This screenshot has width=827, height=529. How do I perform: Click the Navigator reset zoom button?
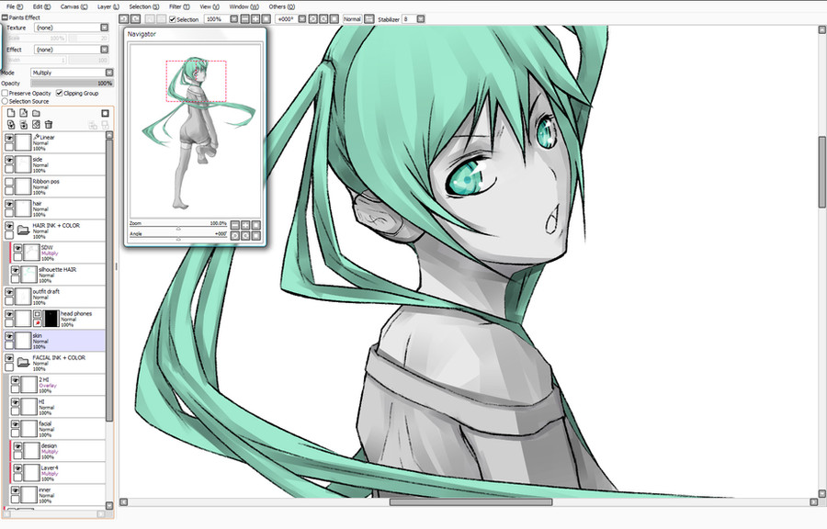tap(256, 225)
